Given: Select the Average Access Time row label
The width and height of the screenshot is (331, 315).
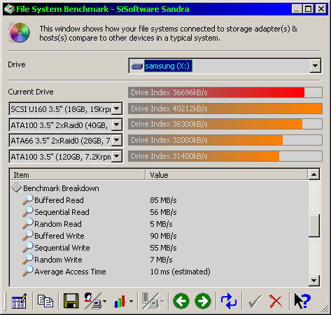Looking at the screenshot, I should click(70, 272).
